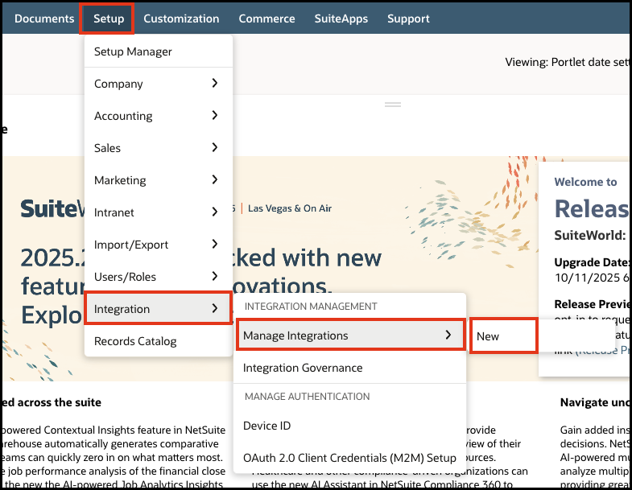
Task: Click the Integration submenu chevron
Action: (214, 308)
